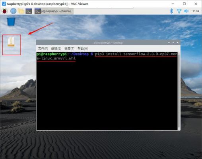Maximize terminal window using up chevron button
Viewport: 202px width, 159px height.
(x=173, y=43)
